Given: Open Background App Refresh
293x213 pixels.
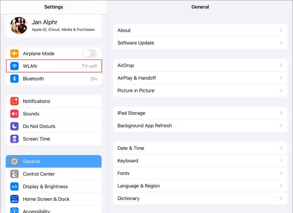Looking at the screenshot, I should point(200,126).
